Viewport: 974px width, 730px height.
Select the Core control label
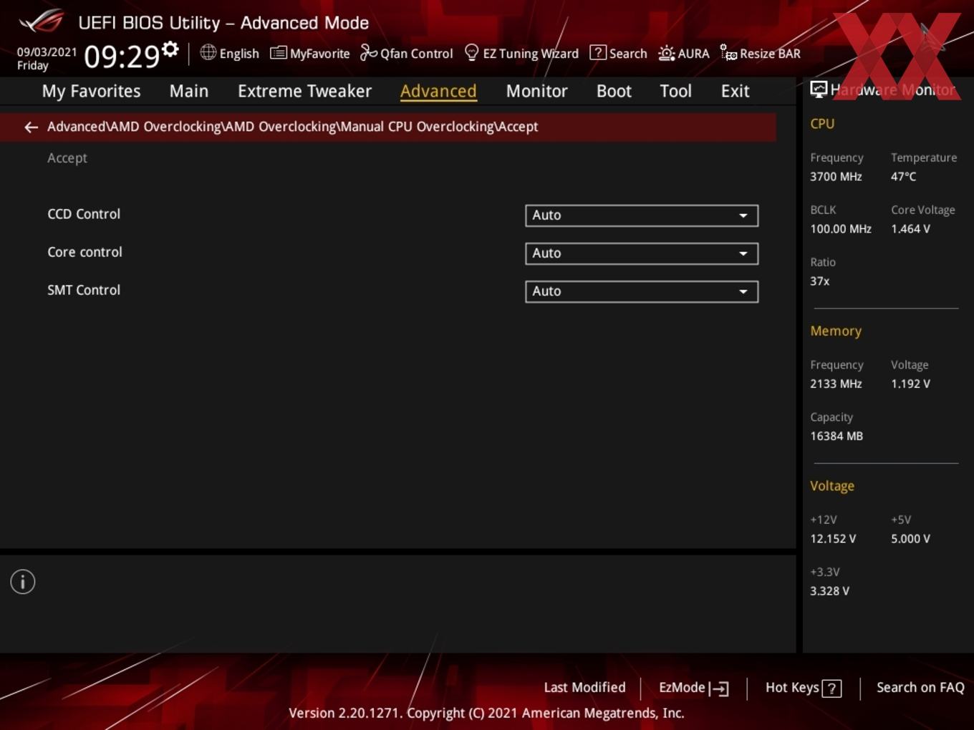[85, 252]
